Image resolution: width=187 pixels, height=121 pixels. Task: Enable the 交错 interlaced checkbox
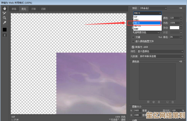pyautogui.click(x=133, y=37)
